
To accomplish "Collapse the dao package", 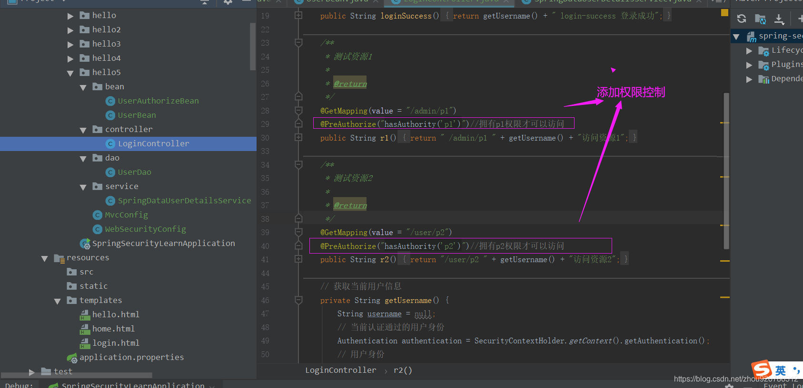I will click(x=83, y=159).
